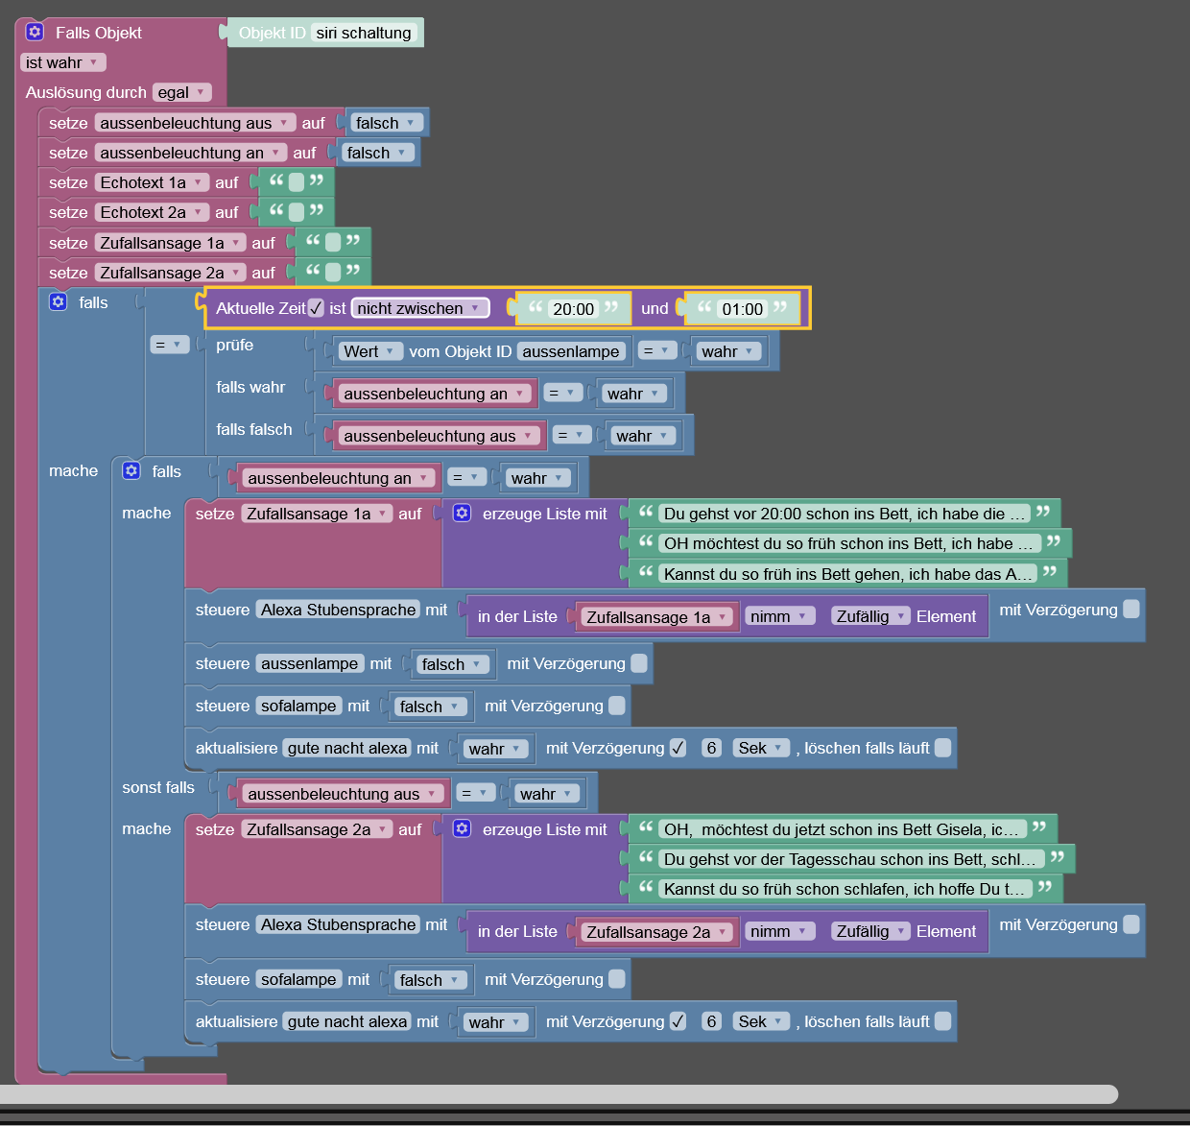1190x1126 pixels.
Task: Toggle Verzögerung checkbox on first aussenlampe steuere
Action: click(x=639, y=663)
